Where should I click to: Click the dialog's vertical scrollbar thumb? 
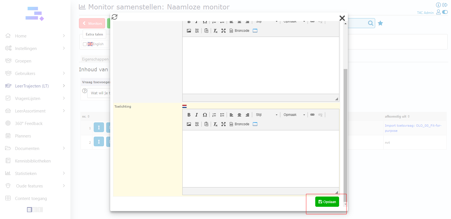tap(345, 131)
